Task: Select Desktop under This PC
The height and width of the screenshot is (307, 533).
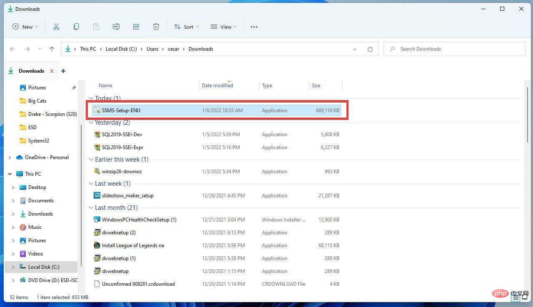Action: [x=37, y=187]
